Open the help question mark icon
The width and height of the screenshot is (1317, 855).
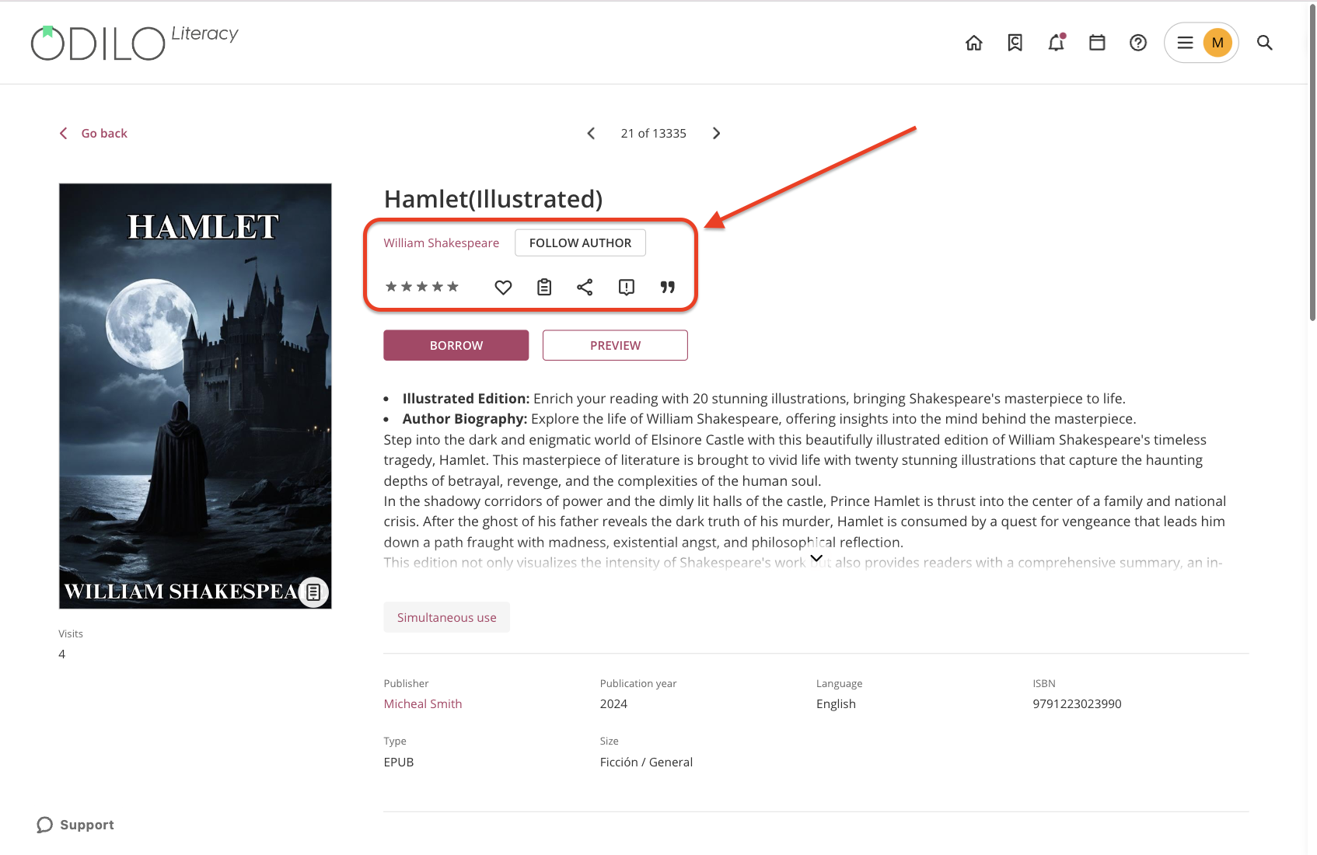click(1138, 43)
